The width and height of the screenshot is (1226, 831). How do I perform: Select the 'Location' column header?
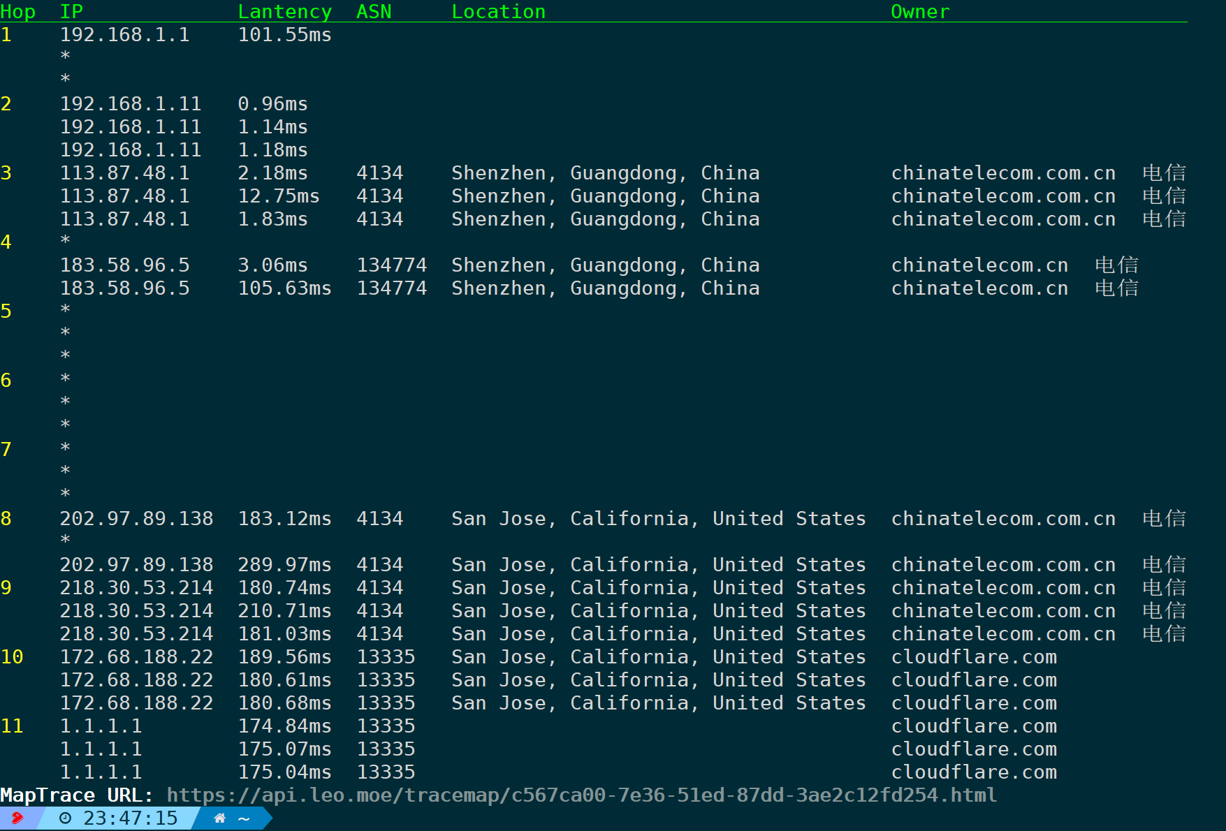coord(499,12)
